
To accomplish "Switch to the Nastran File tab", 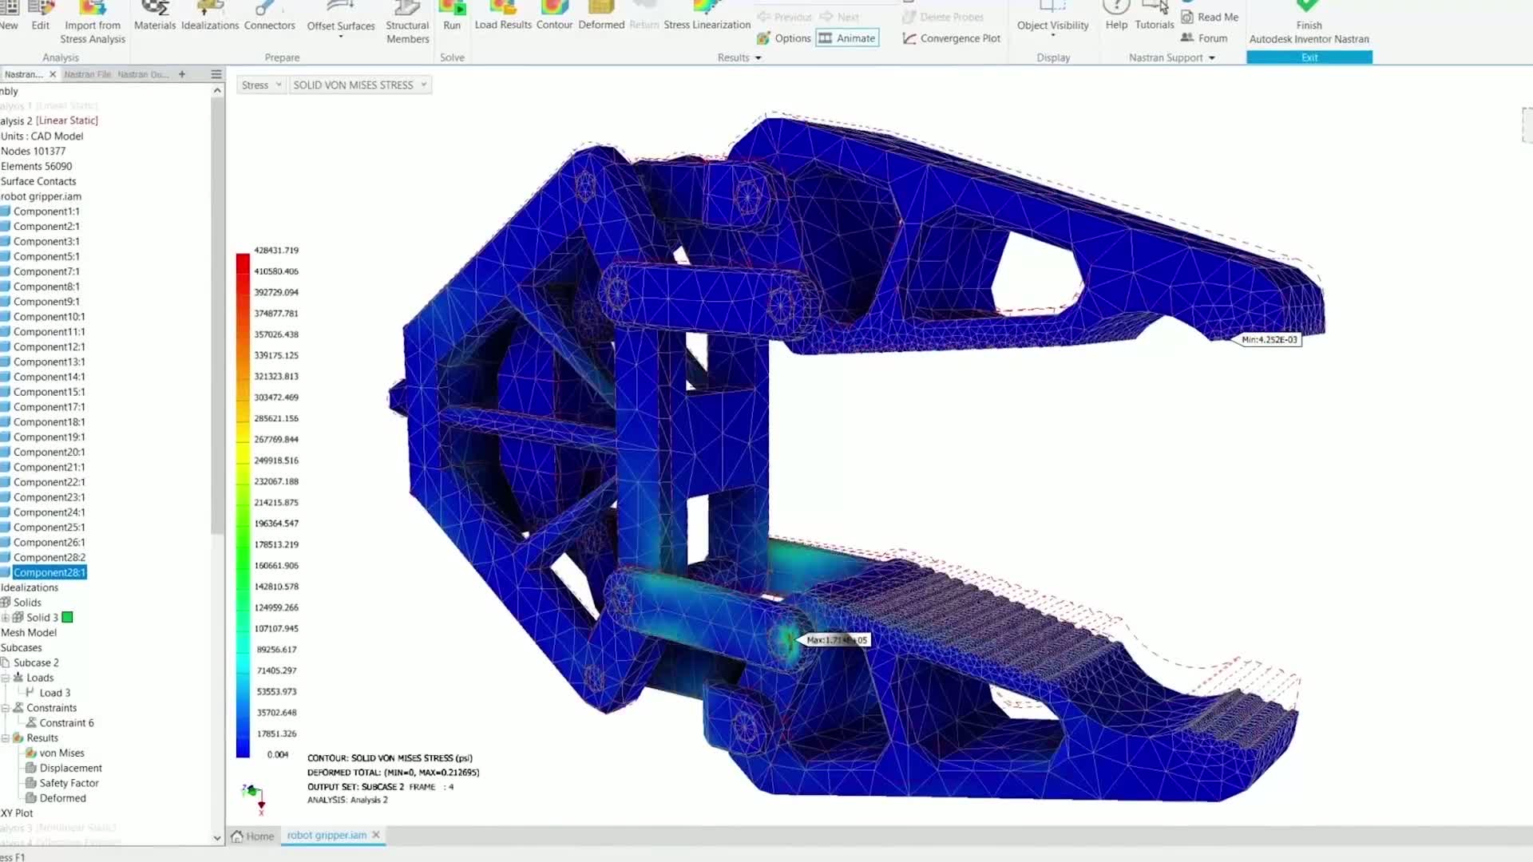I will (x=87, y=74).
